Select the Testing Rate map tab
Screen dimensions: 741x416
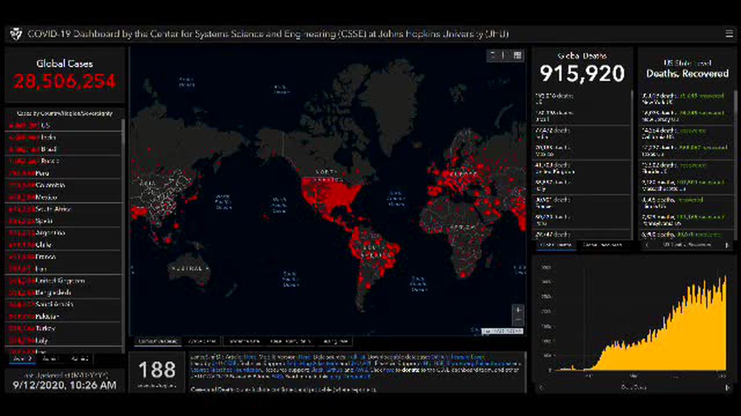335,341
